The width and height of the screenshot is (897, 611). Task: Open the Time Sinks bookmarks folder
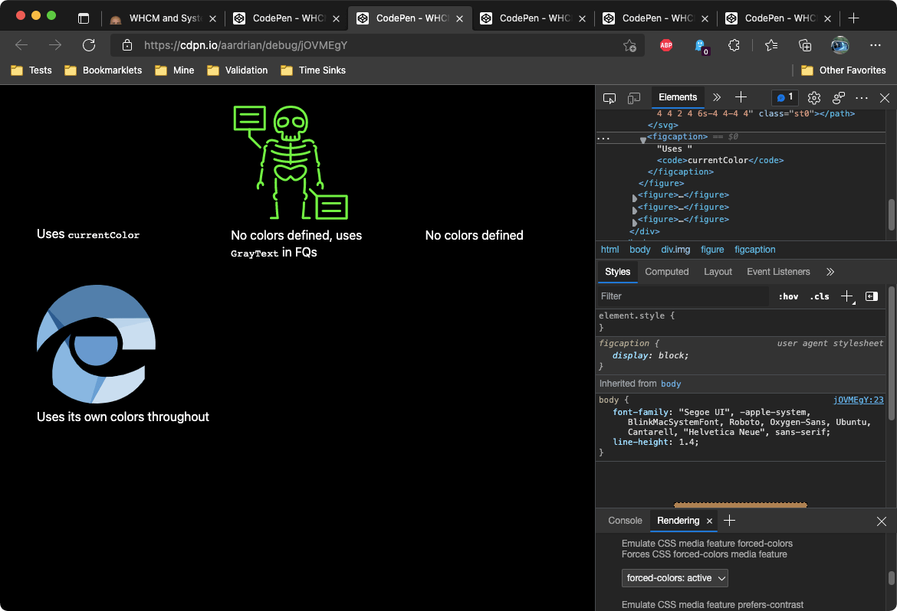[313, 70]
